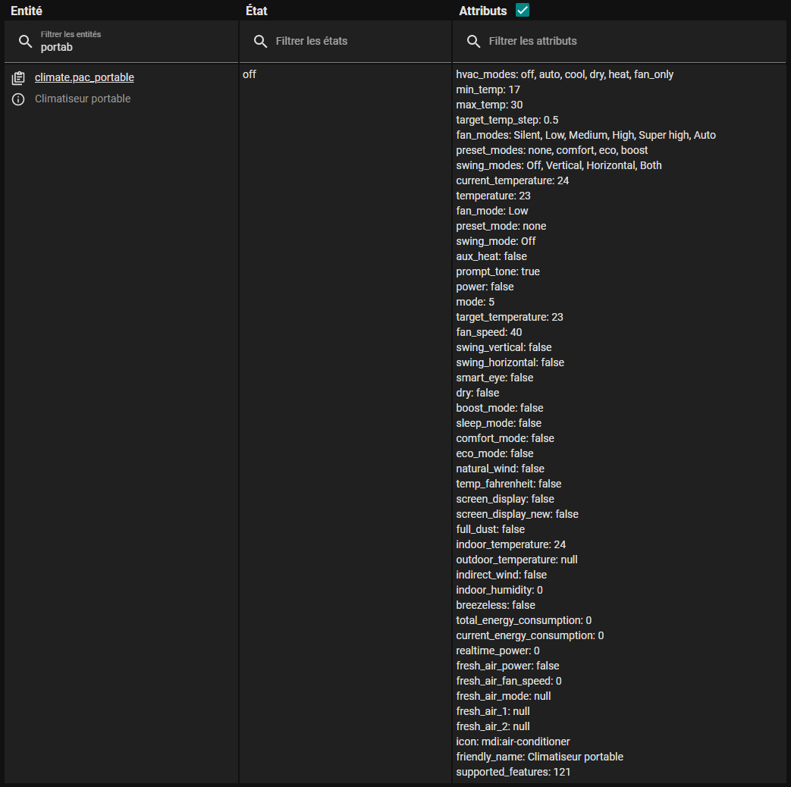Click the 'Attributs' column header label
The height and width of the screenshot is (787, 791).
coord(482,11)
